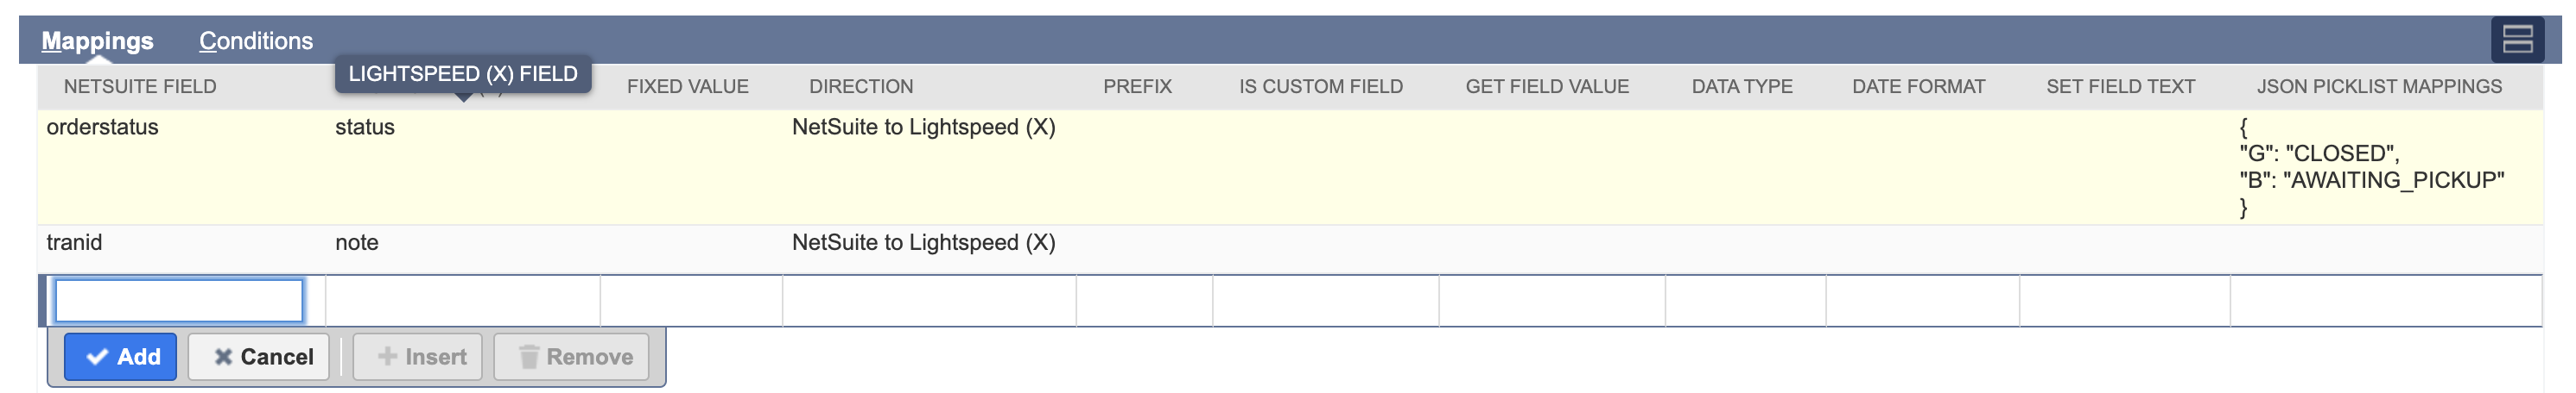
Task: Click the Insert button
Action: click(422, 356)
